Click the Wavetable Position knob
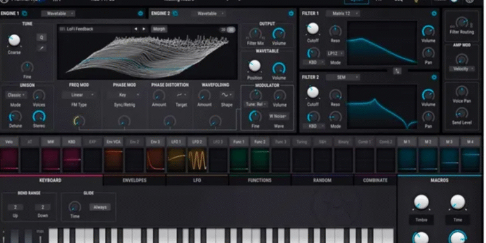 coord(255,66)
